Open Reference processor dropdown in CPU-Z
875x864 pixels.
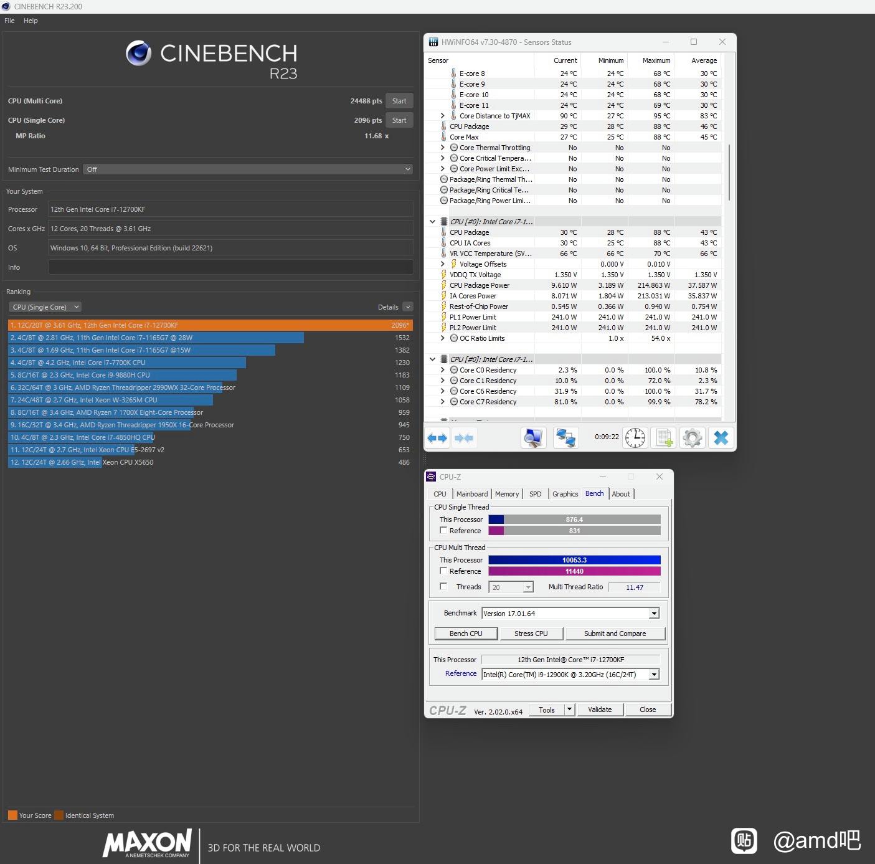coord(654,675)
